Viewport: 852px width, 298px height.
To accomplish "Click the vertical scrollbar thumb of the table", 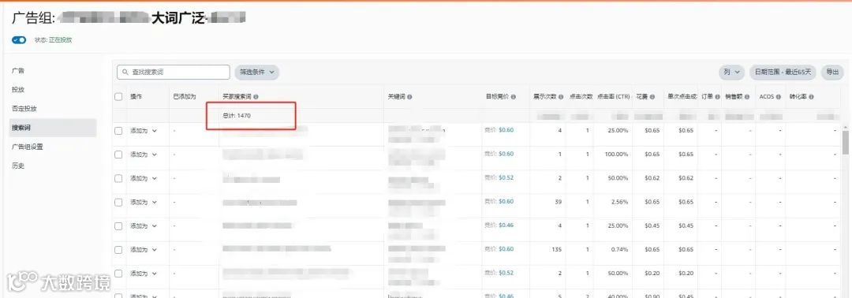I will (846, 143).
